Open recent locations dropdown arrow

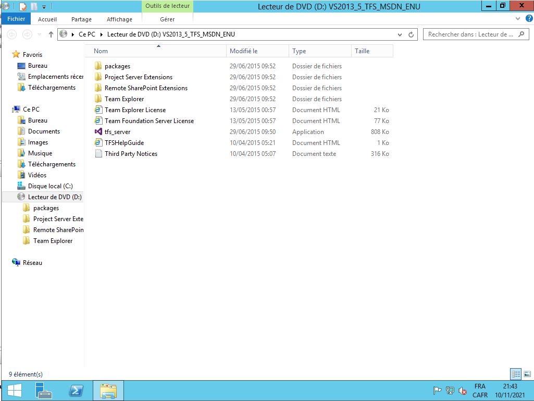click(40, 34)
